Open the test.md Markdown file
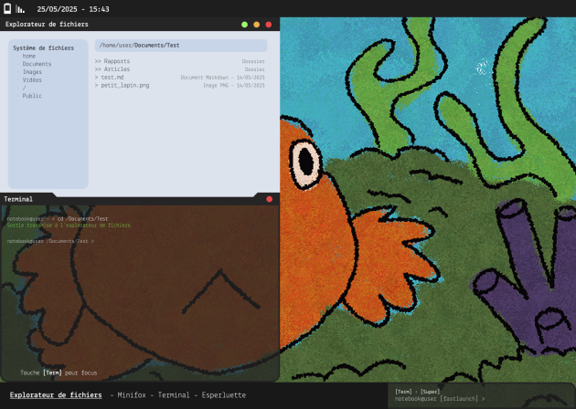 point(112,78)
